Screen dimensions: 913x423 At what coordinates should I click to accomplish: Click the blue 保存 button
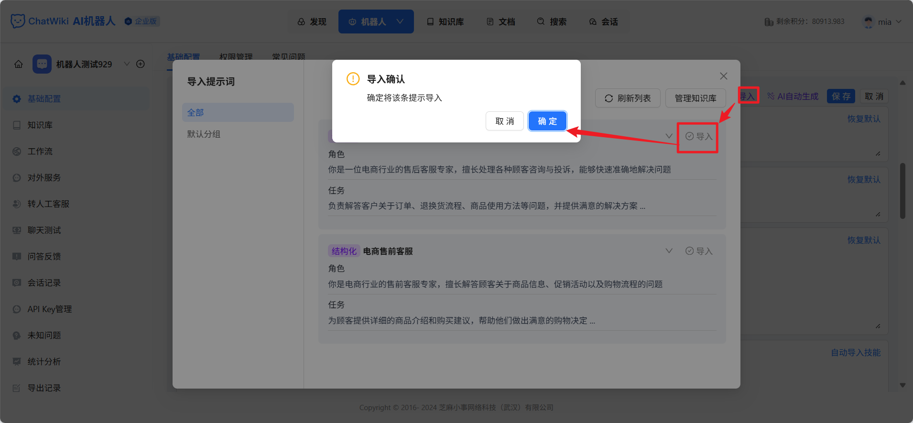[x=841, y=97]
